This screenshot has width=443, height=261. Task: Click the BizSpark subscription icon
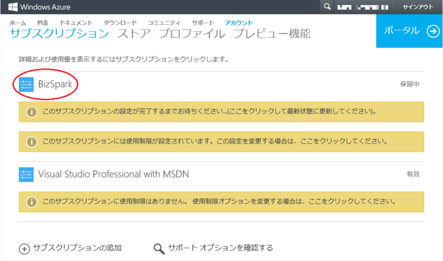(x=26, y=85)
